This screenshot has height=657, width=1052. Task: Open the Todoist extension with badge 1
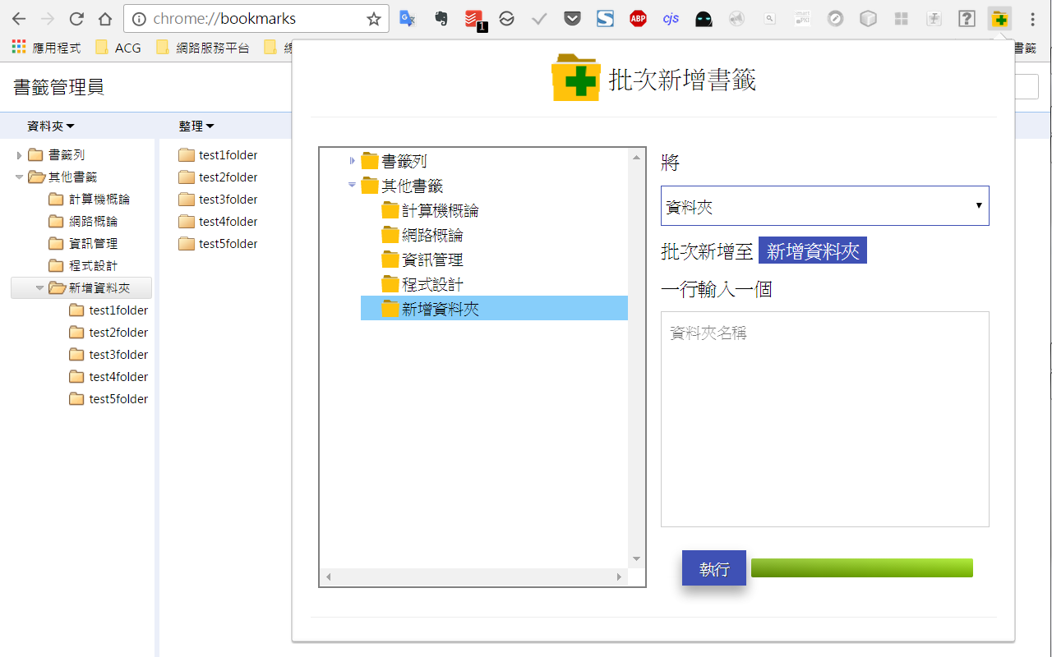[474, 20]
